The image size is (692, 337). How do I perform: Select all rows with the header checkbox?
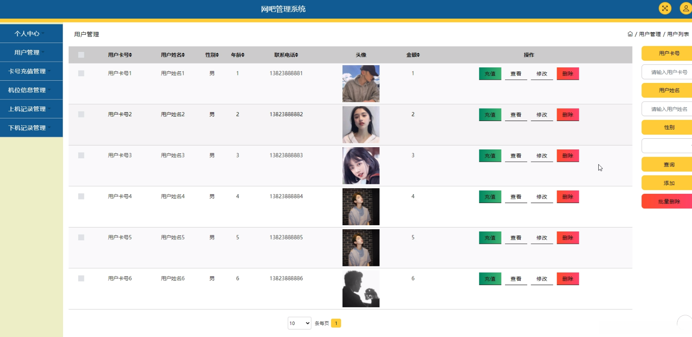tap(81, 55)
